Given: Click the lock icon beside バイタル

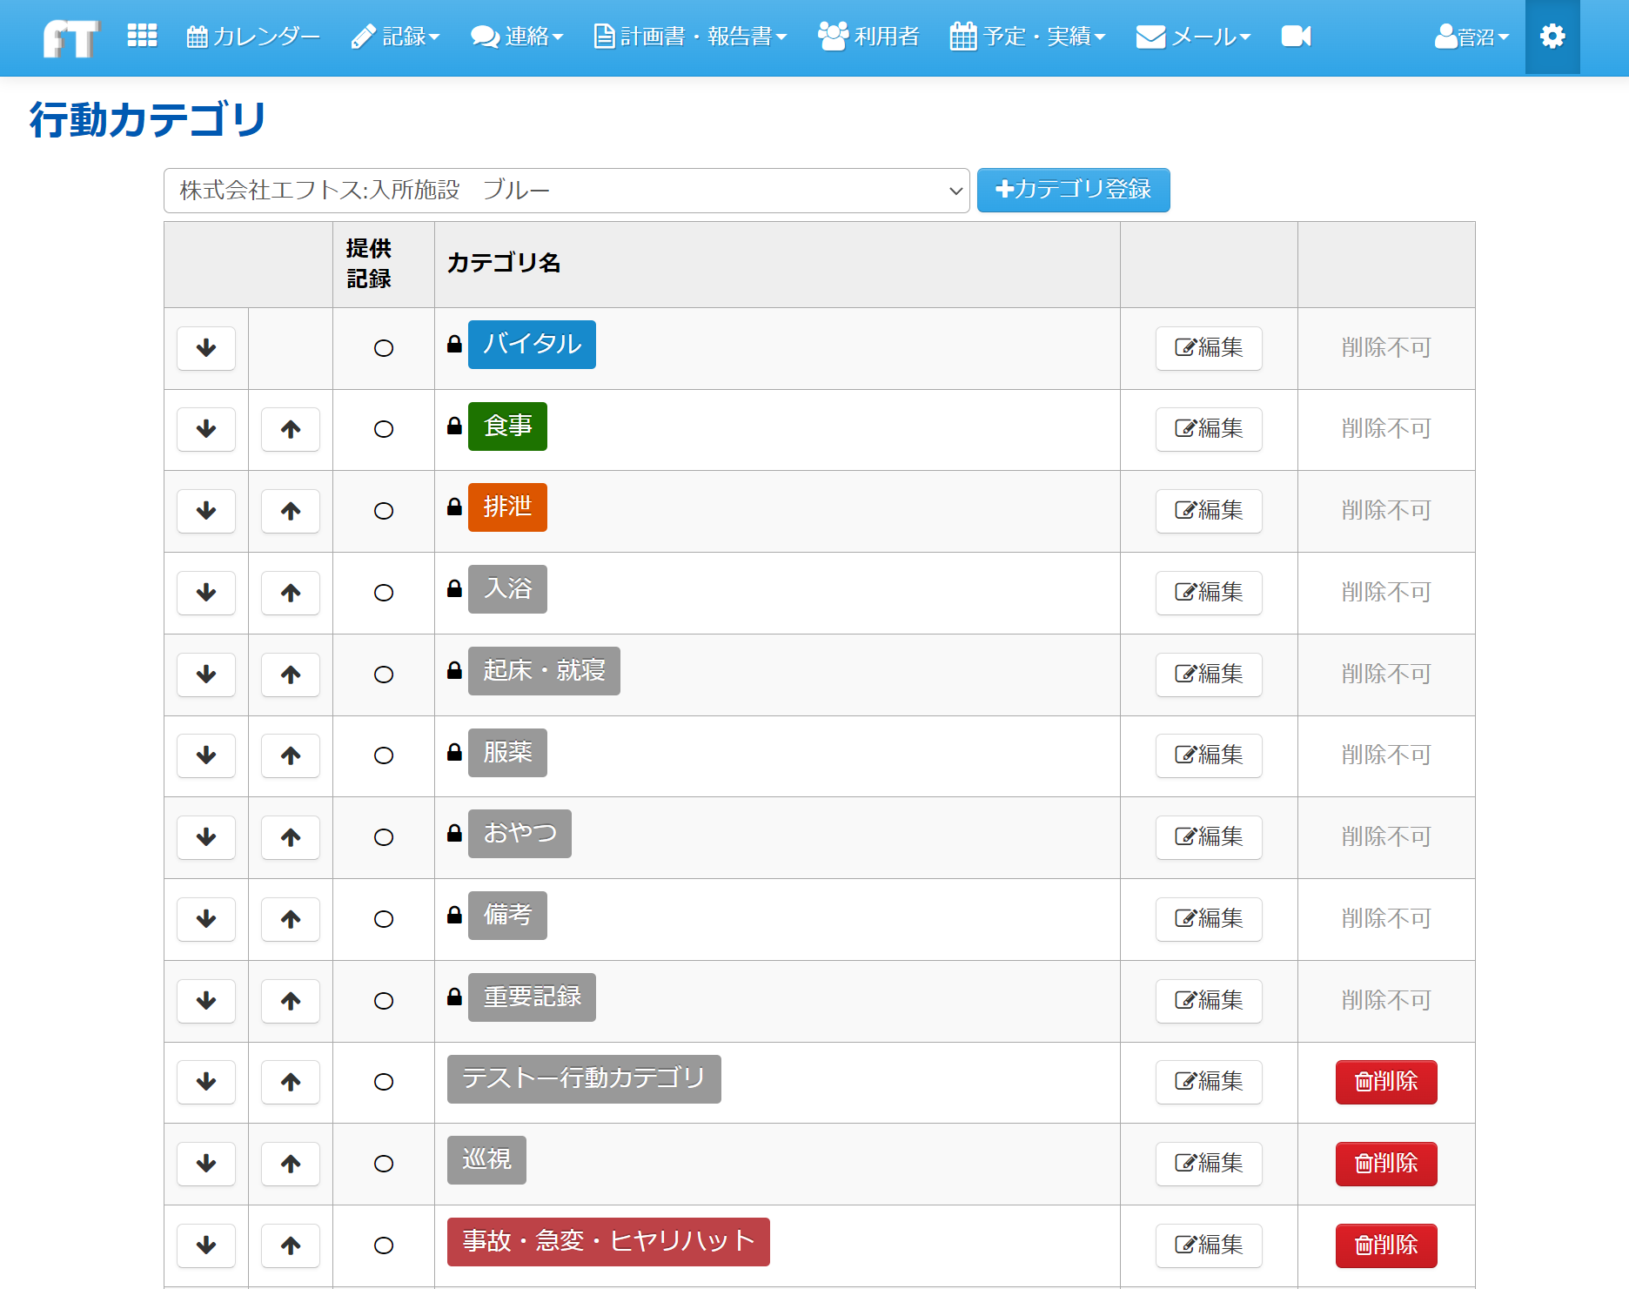Looking at the screenshot, I should click(x=453, y=344).
